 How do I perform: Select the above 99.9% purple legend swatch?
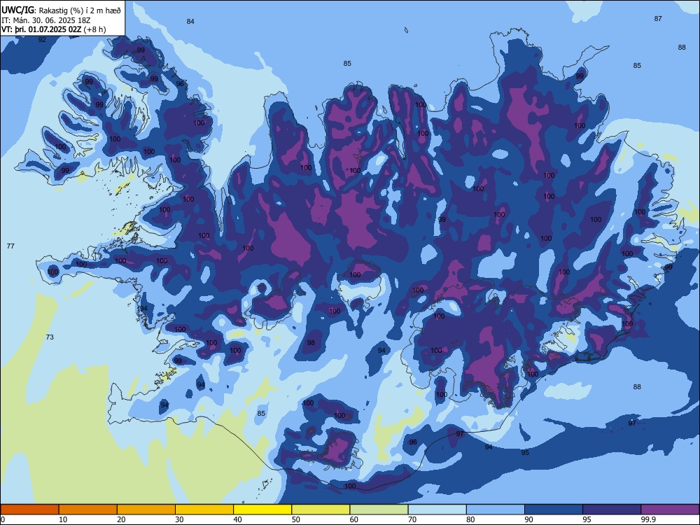tap(670, 510)
